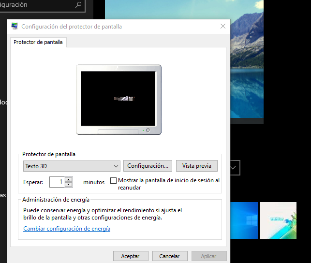Enable Mostrar la pantalla de inicio de sesión checkbox

pos(114,181)
